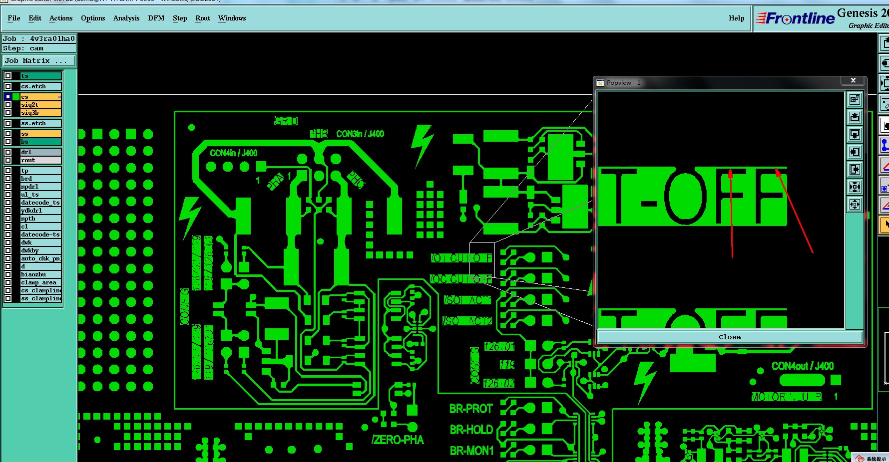Pan the Popview up with the up-arrow icon

[855, 117]
